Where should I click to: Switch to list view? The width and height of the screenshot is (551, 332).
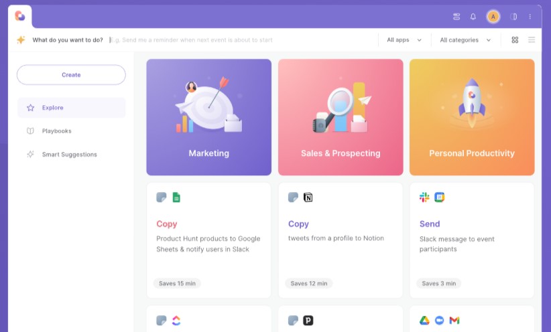(x=532, y=40)
